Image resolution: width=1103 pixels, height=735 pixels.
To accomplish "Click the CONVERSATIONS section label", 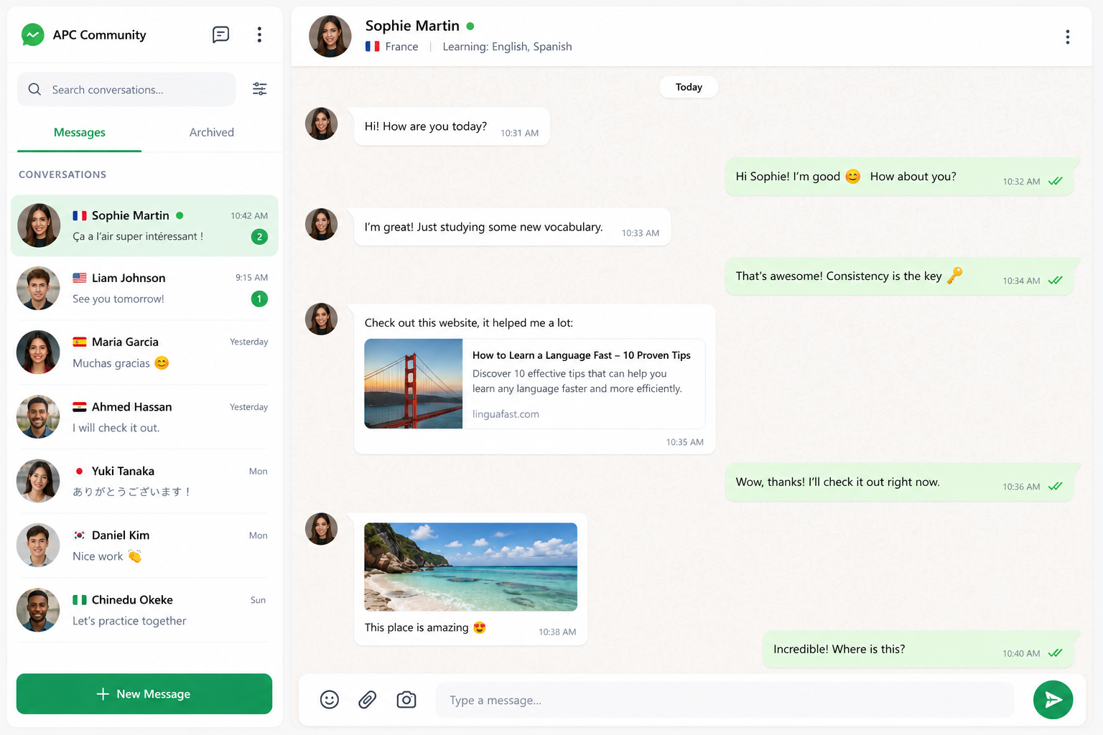I will tap(62, 174).
